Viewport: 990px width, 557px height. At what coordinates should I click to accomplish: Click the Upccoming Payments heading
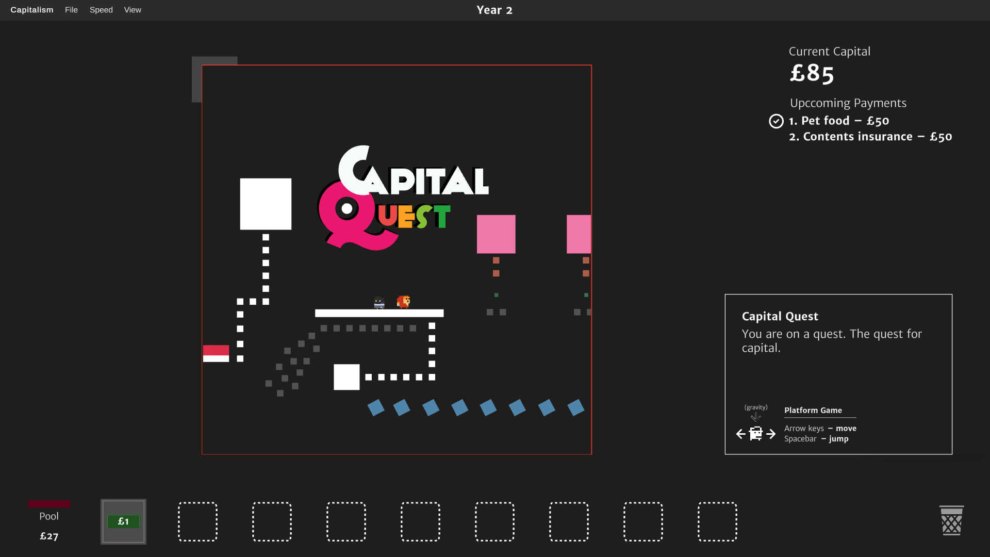848,103
